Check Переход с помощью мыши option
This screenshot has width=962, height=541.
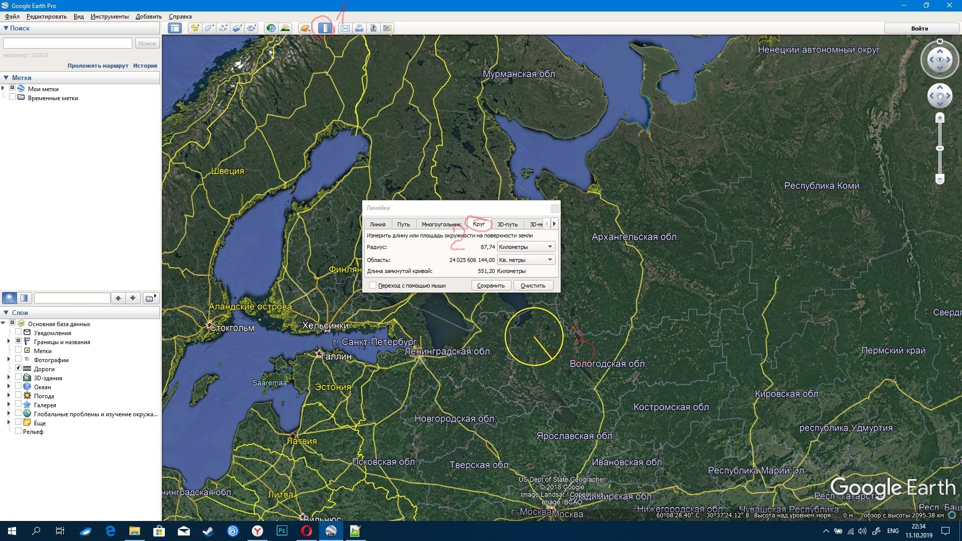point(373,286)
